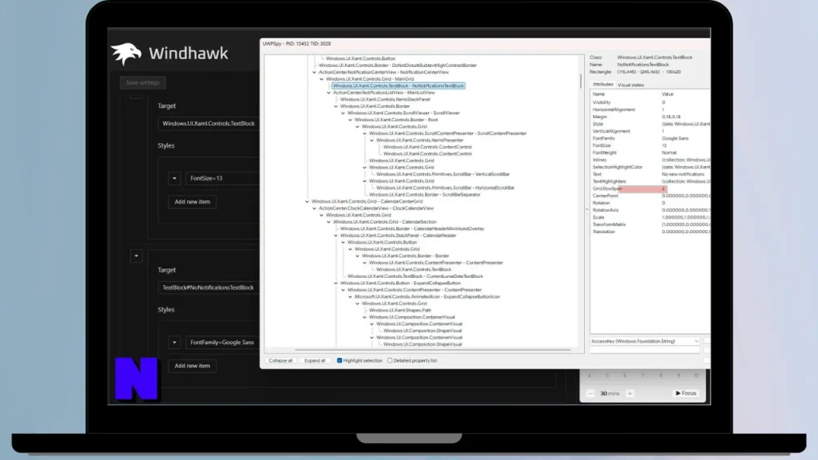
Task: Collapse the ScrollContentPresenter node arrow
Action: (x=365, y=133)
